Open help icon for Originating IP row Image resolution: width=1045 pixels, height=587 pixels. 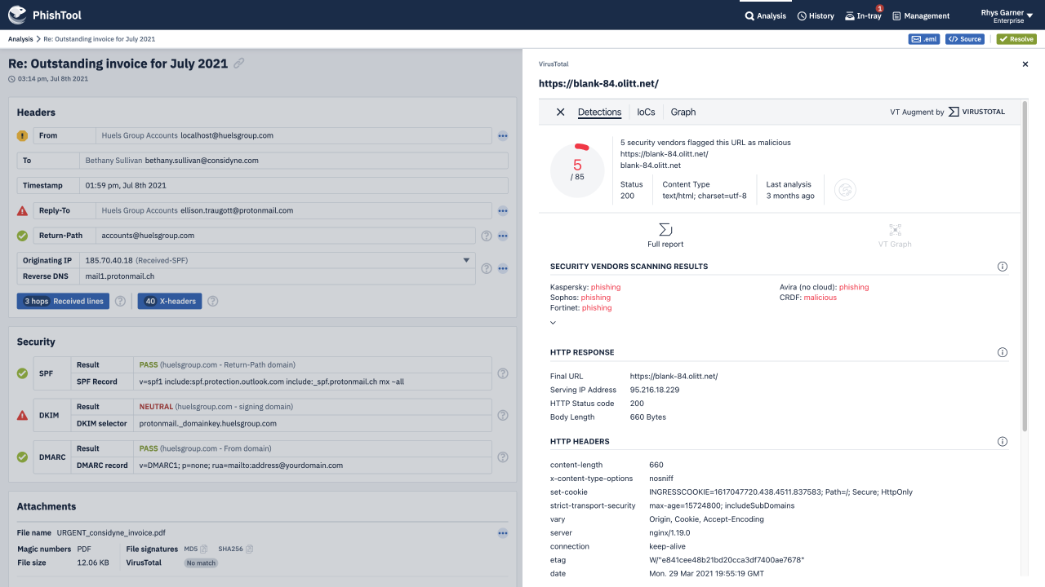tap(487, 268)
